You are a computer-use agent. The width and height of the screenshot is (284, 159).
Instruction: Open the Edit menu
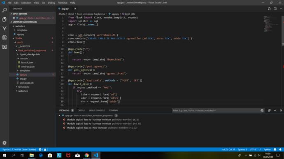point(16,3)
